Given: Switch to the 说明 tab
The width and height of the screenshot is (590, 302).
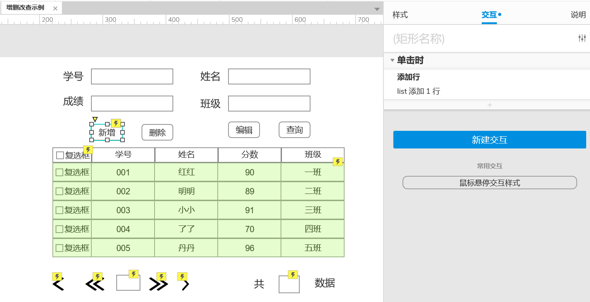Looking at the screenshot, I should (578, 15).
